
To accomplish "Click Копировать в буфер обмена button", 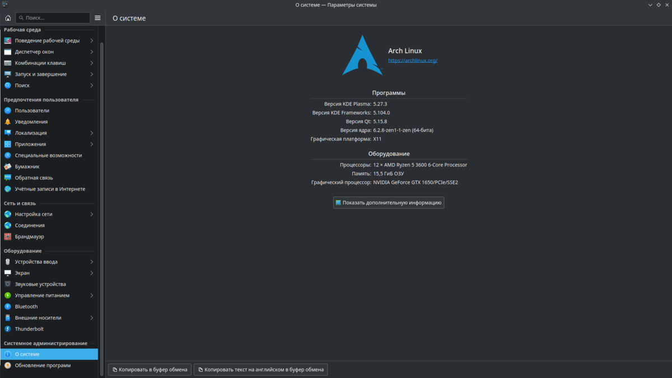I will (150, 370).
